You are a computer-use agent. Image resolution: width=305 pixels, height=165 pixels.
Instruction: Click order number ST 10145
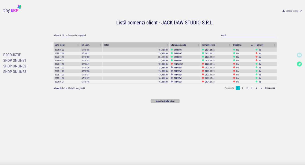[85, 82]
